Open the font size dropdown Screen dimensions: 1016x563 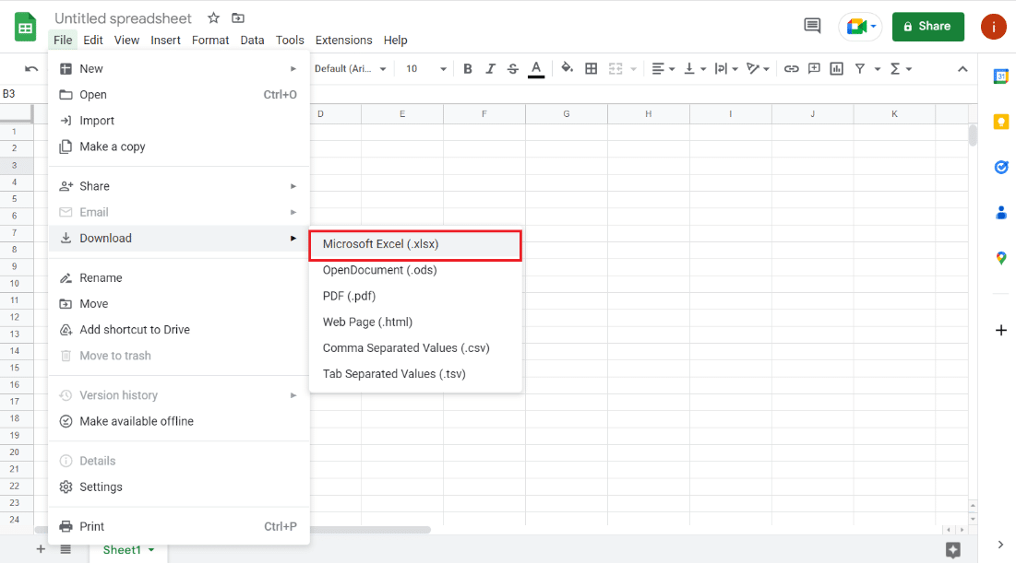click(425, 68)
